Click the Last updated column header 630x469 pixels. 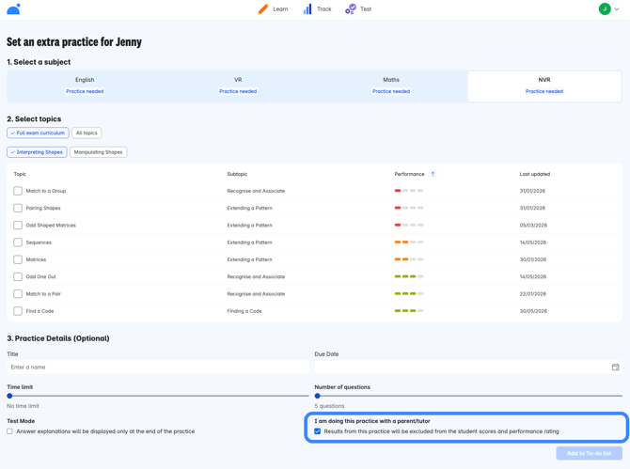click(x=535, y=174)
